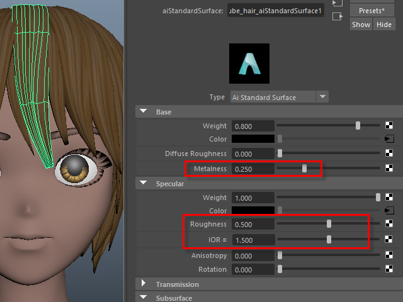Click the Specular Roughness map checker icon

coord(389,224)
